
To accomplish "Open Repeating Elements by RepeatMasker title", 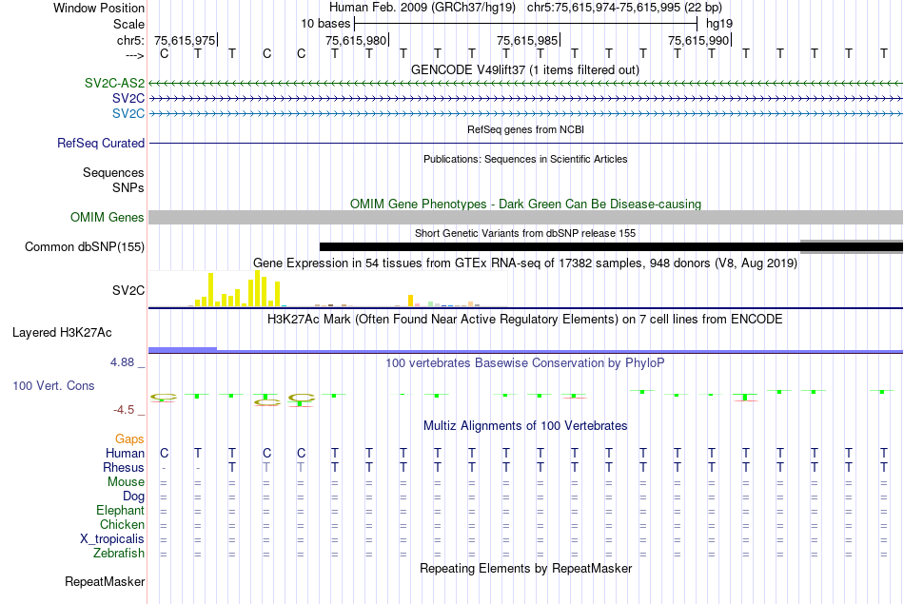I will tap(526, 568).
